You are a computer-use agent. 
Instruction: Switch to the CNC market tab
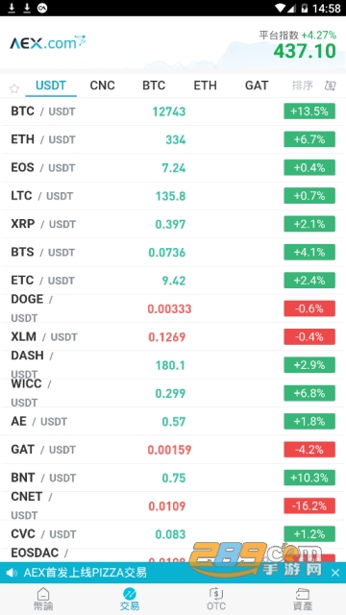point(103,86)
